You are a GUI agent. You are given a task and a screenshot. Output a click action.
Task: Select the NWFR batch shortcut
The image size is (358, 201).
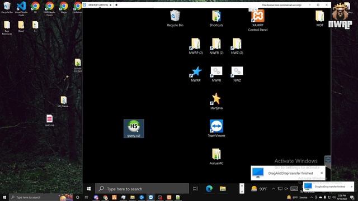point(216,74)
